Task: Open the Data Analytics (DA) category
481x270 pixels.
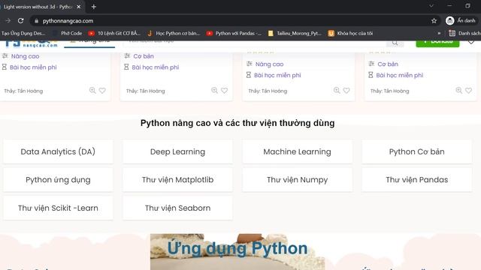Action: [x=58, y=151]
